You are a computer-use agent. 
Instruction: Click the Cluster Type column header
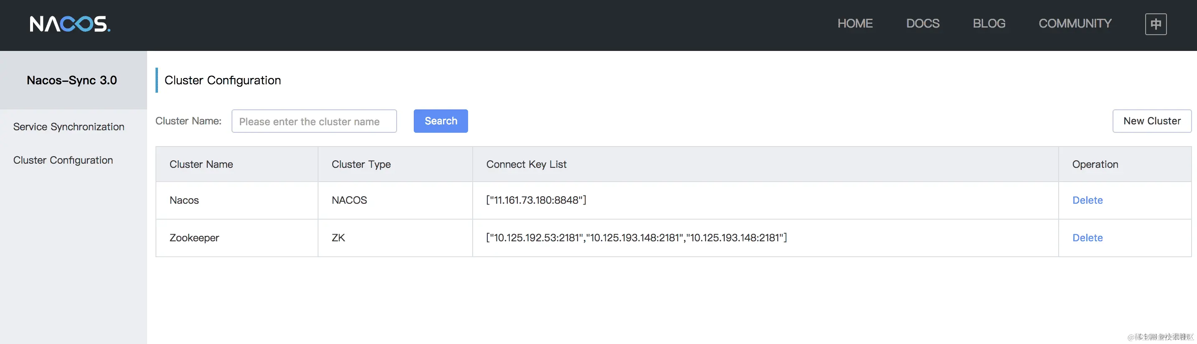pos(395,164)
